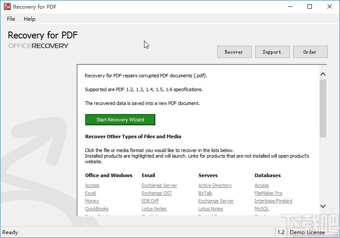Click the Databases column heading

(268, 175)
